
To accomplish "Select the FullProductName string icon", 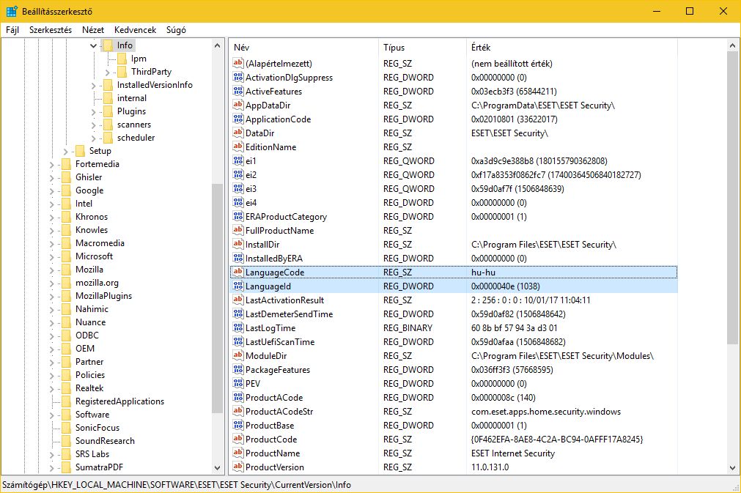I will point(238,231).
